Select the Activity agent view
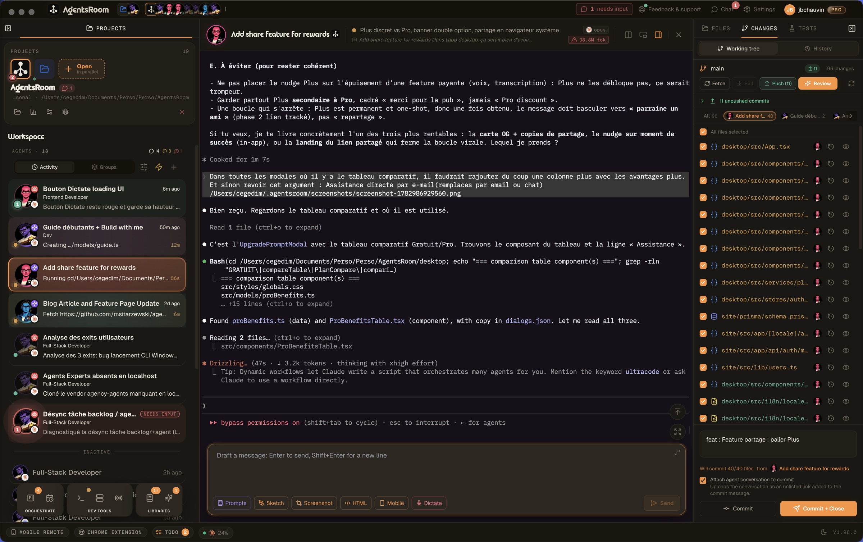Viewport: 863px width, 542px height. [x=45, y=167]
